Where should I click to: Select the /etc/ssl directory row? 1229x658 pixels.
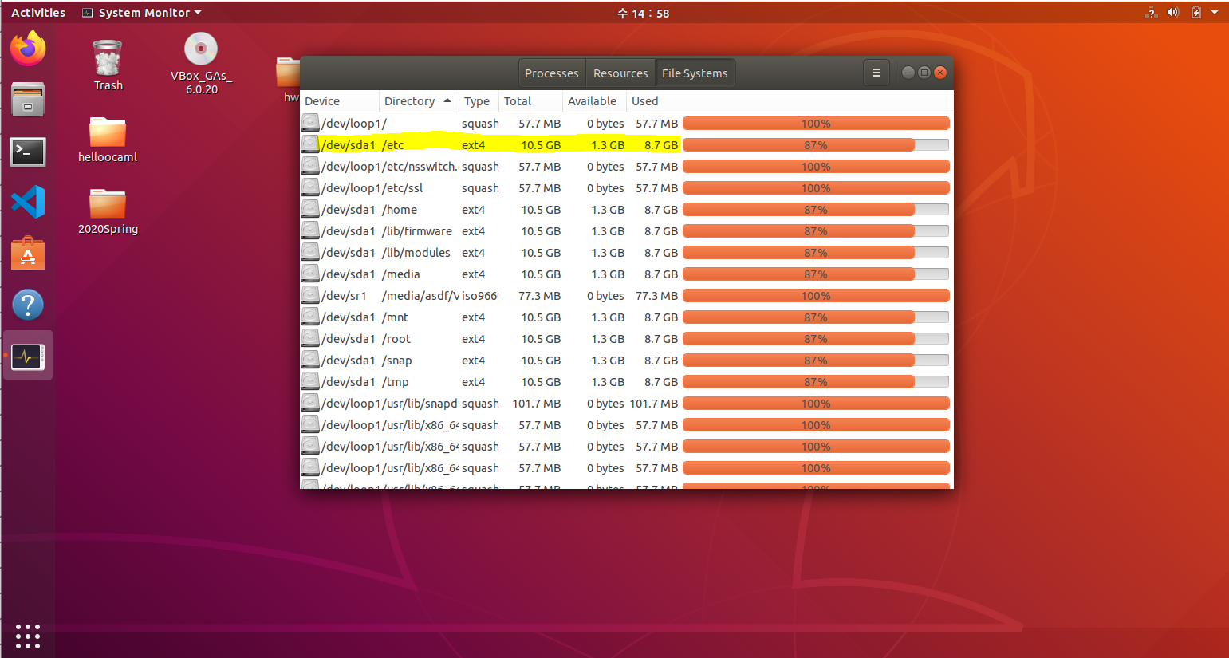(626, 187)
